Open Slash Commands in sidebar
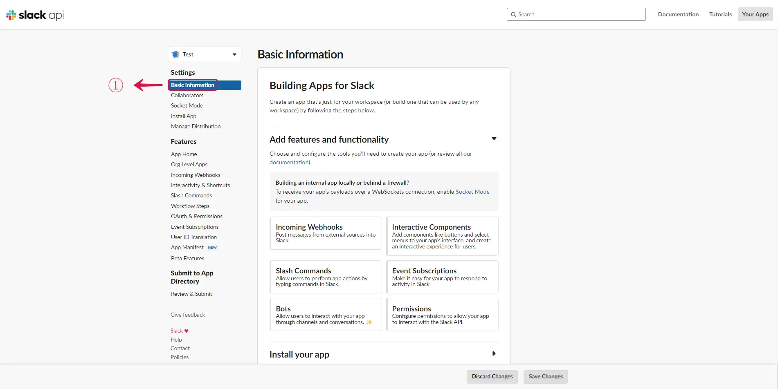 tap(191, 195)
